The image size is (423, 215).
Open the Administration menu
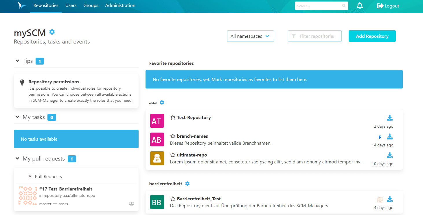point(120,5)
